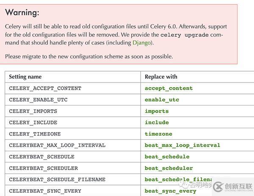The image size is (254, 196).
Task: Open the beat_schedule setting link
Action: click(x=167, y=157)
